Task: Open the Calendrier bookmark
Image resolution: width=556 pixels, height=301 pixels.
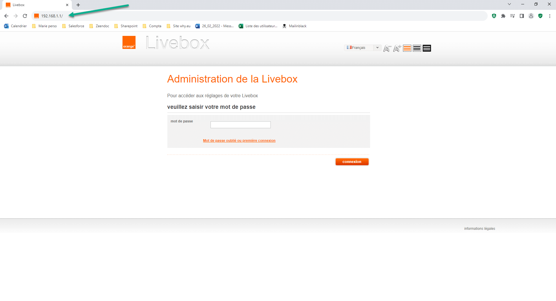Action: 15,26
